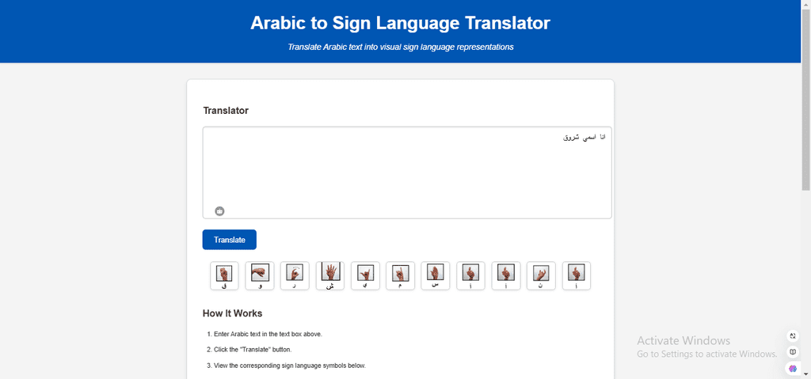
Task: Click the blue Translate button
Action: (x=229, y=240)
